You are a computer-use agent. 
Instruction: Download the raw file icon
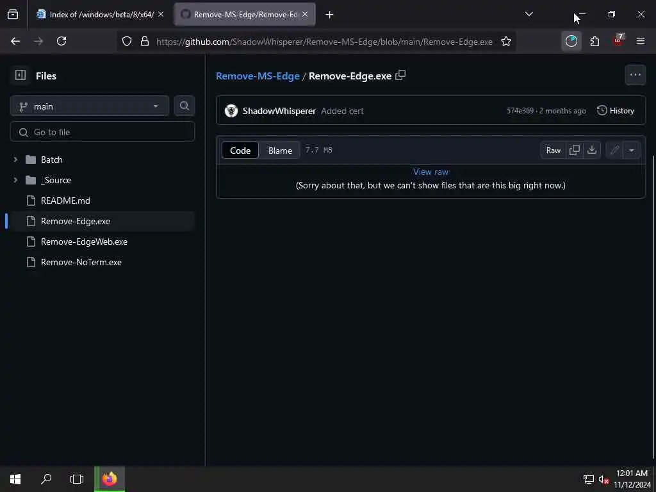click(592, 150)
